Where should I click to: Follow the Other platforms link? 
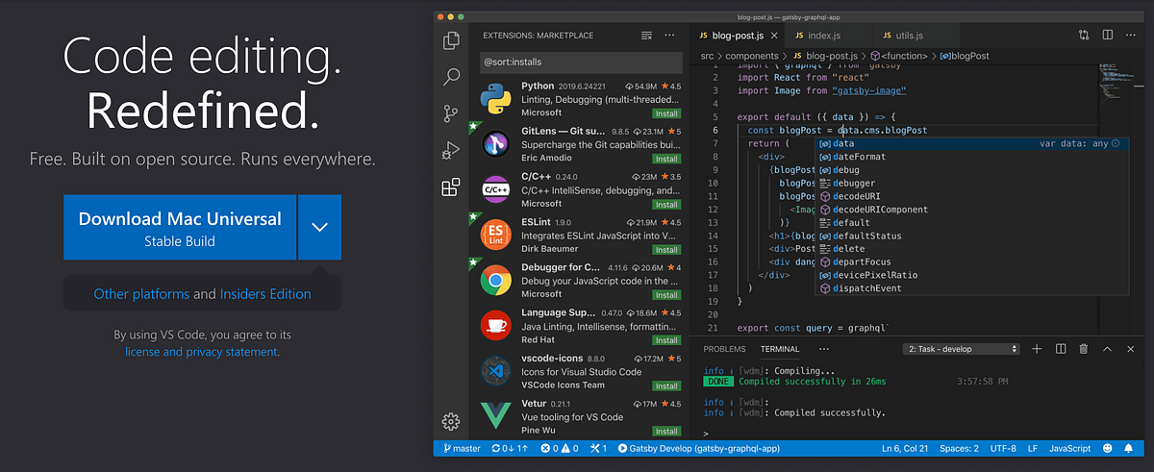141,294
